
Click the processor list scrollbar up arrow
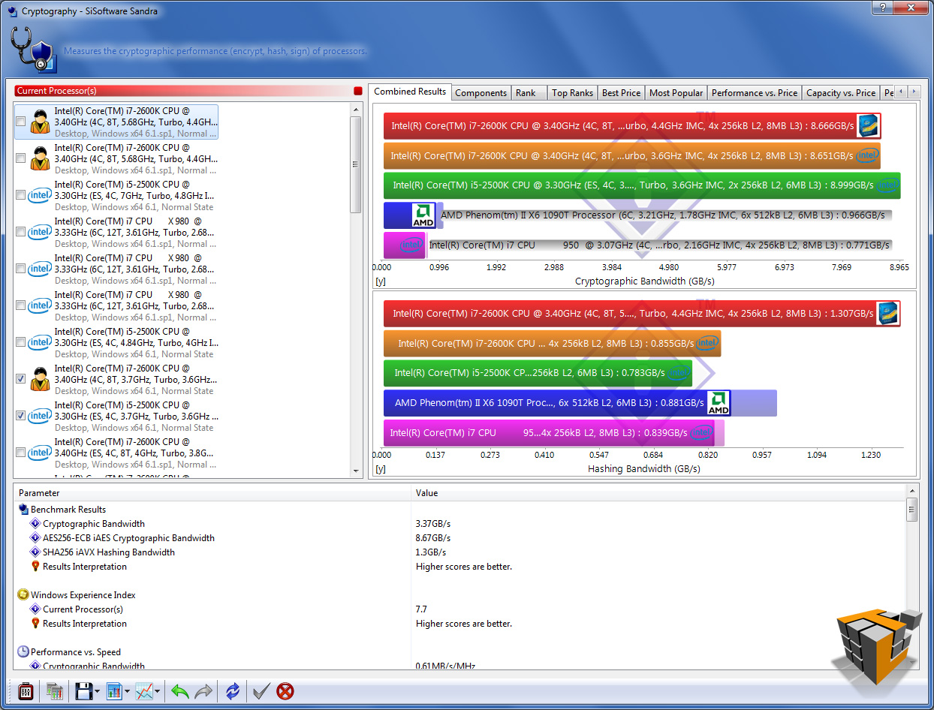point(357,109)
